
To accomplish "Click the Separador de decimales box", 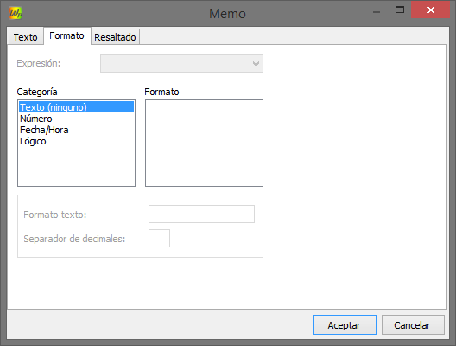I will (x=159, y=238).
